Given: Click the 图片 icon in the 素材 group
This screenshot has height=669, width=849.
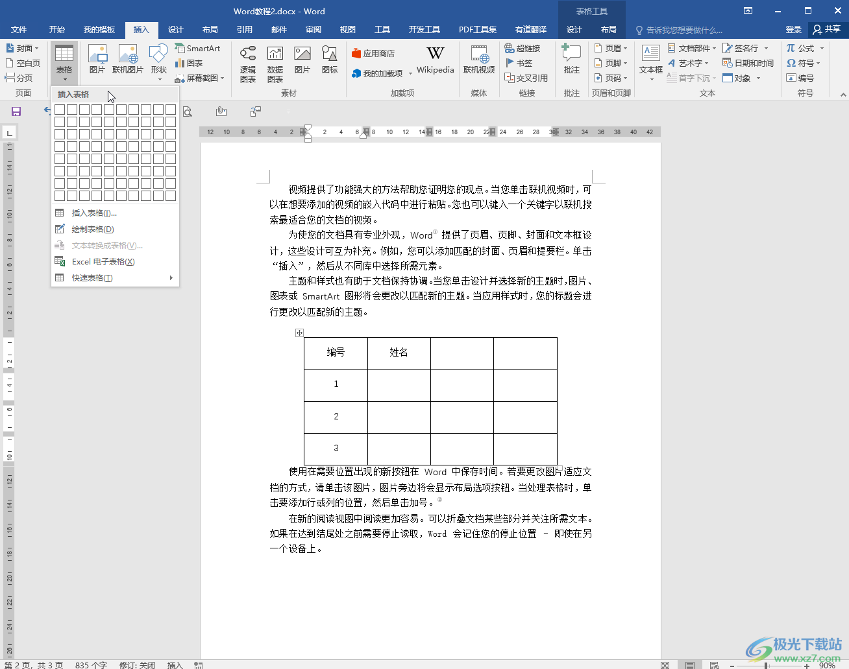Looking at the screenshot, I should click(x=302, y=60).
